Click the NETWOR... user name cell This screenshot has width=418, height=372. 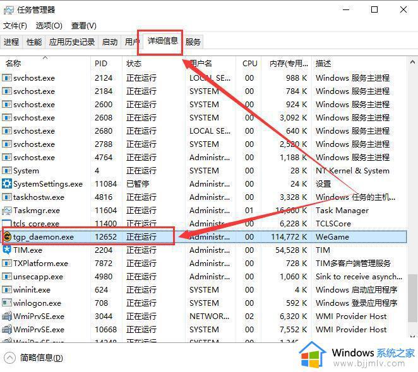[x=209, y=317]
